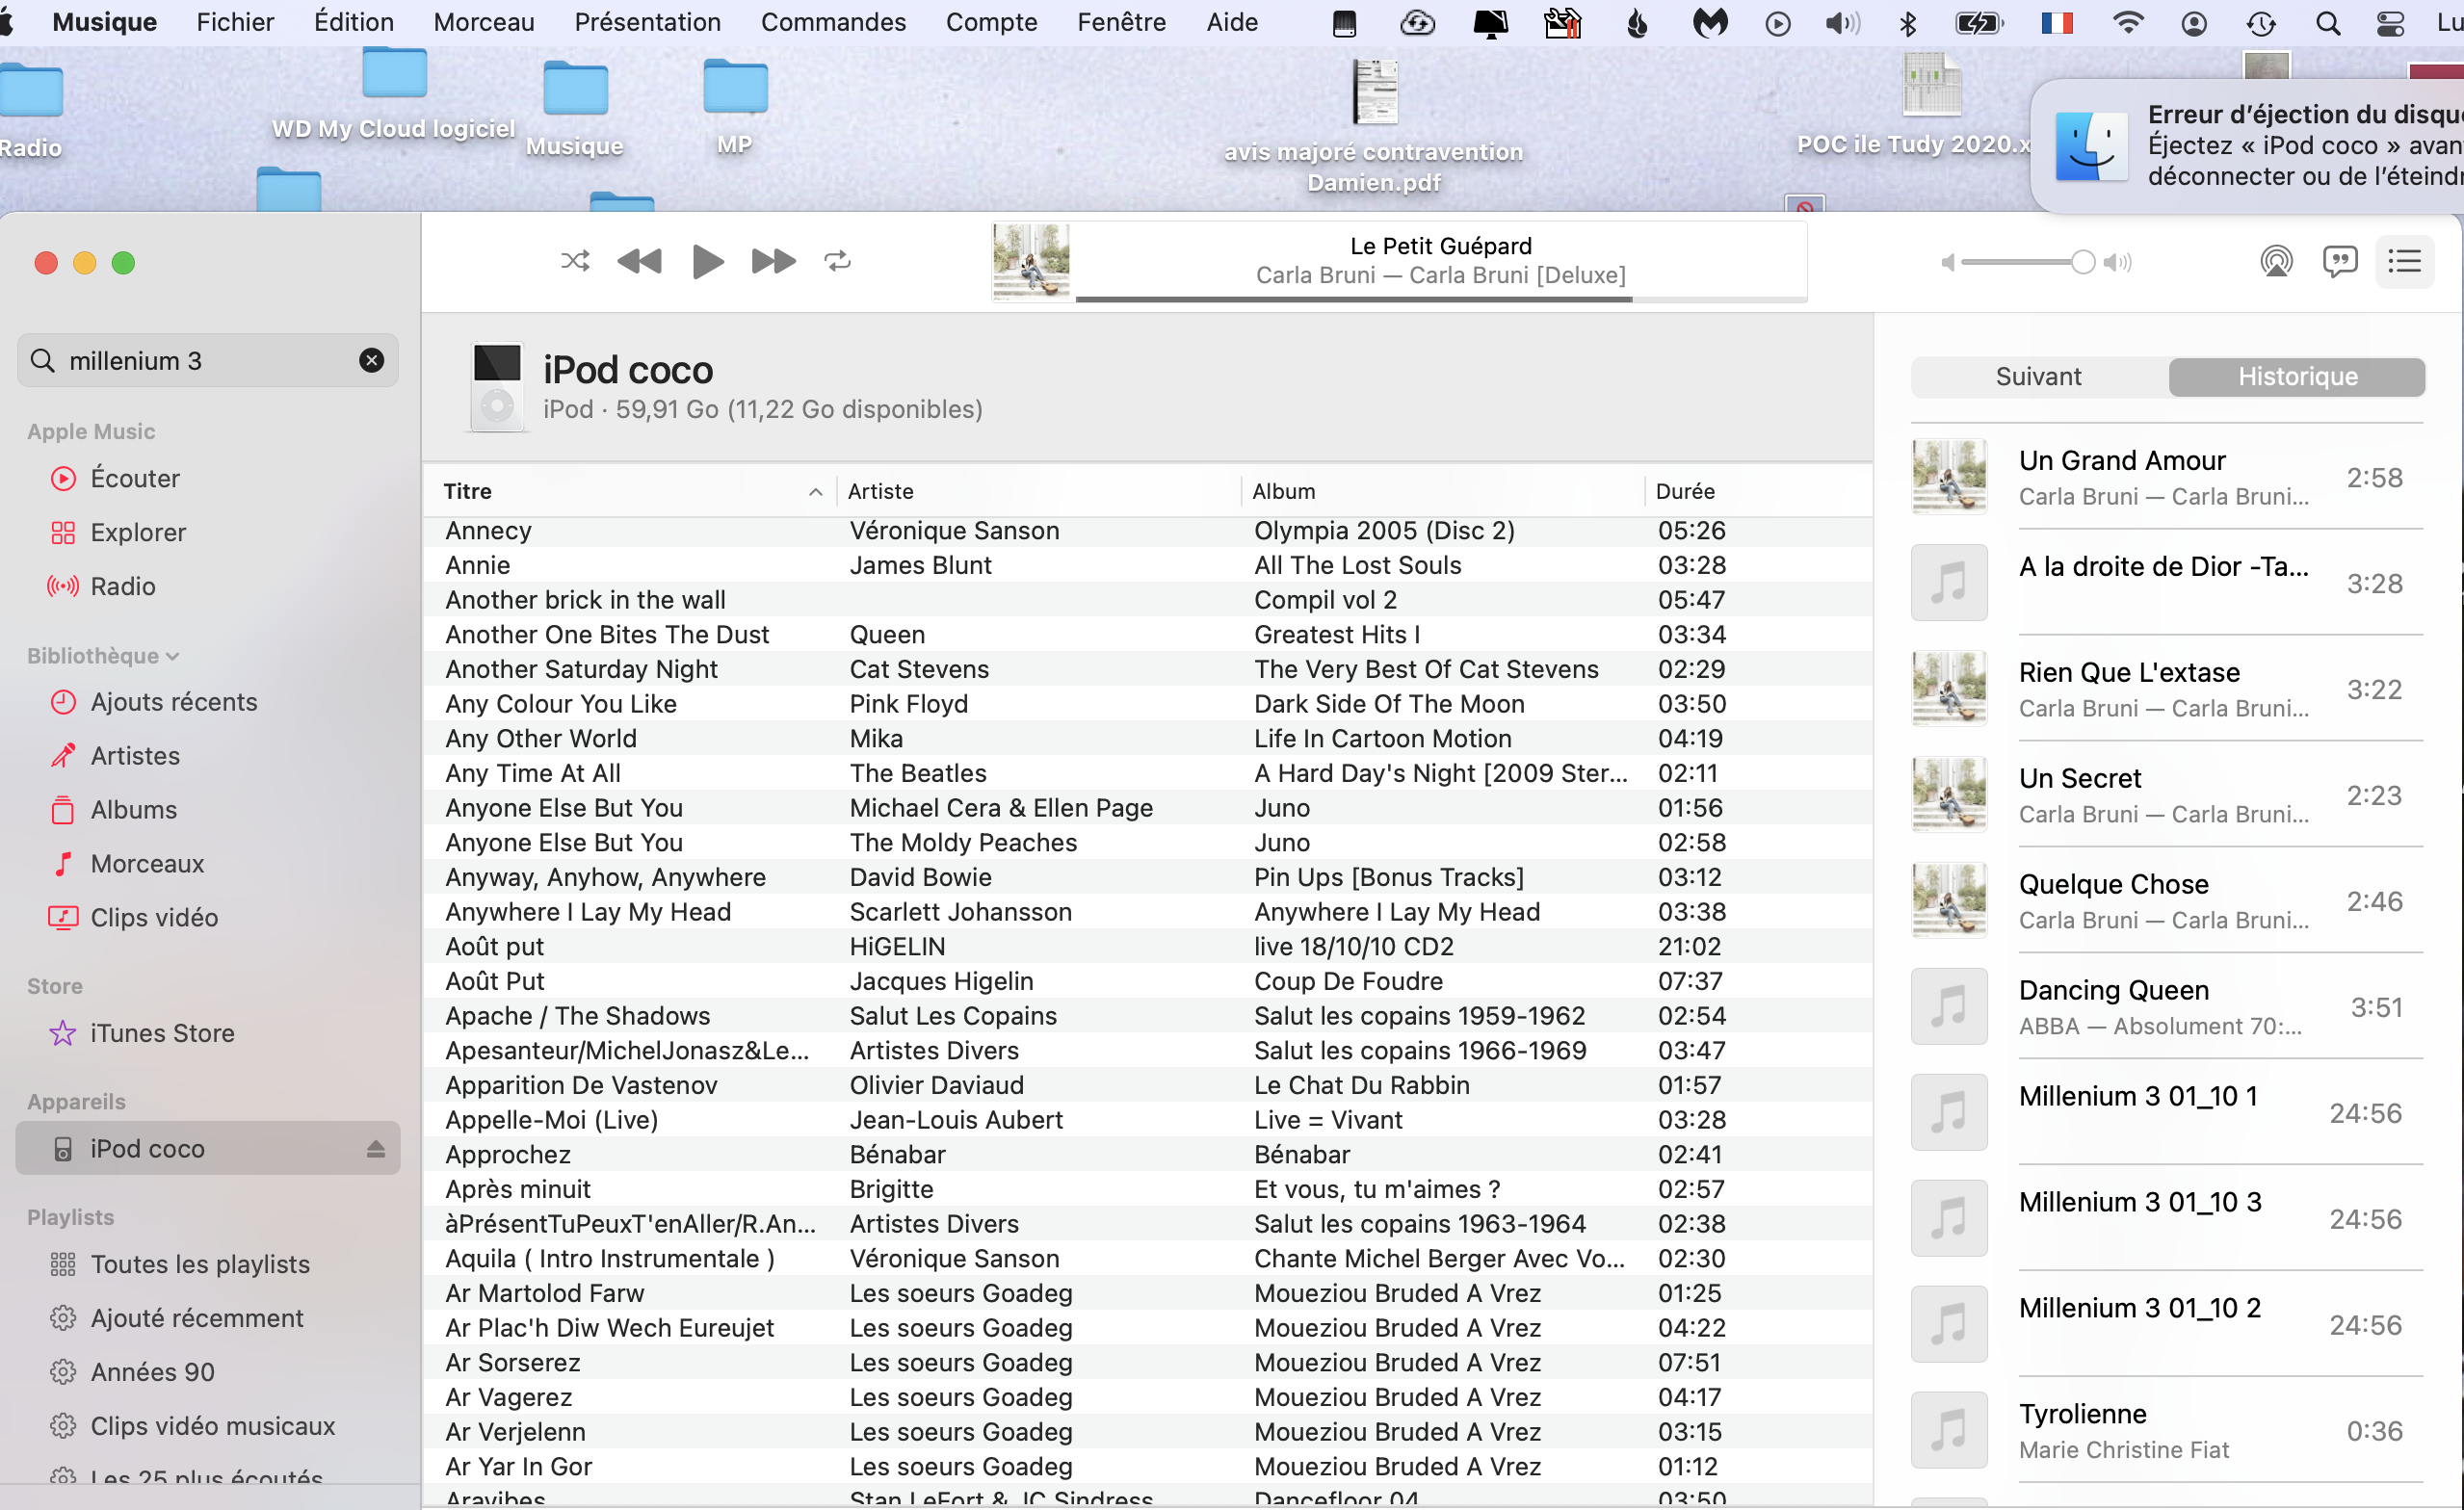Toggle shuffle playback mode
This screenshot has width=2464, height=1510.
pos(575,262)
